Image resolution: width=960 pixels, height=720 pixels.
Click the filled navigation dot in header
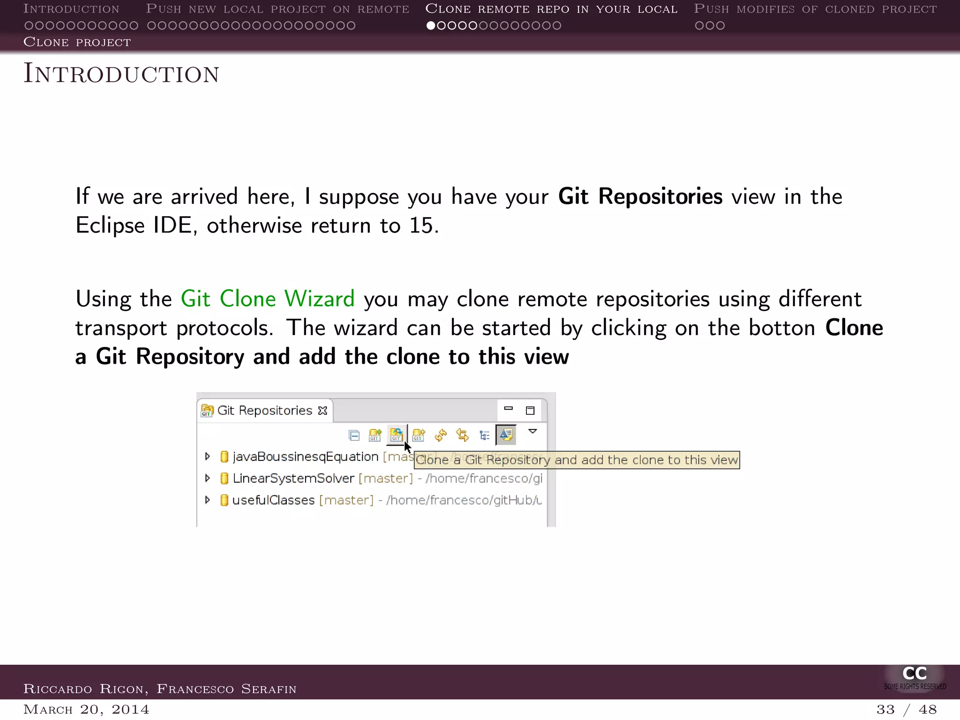431,26
